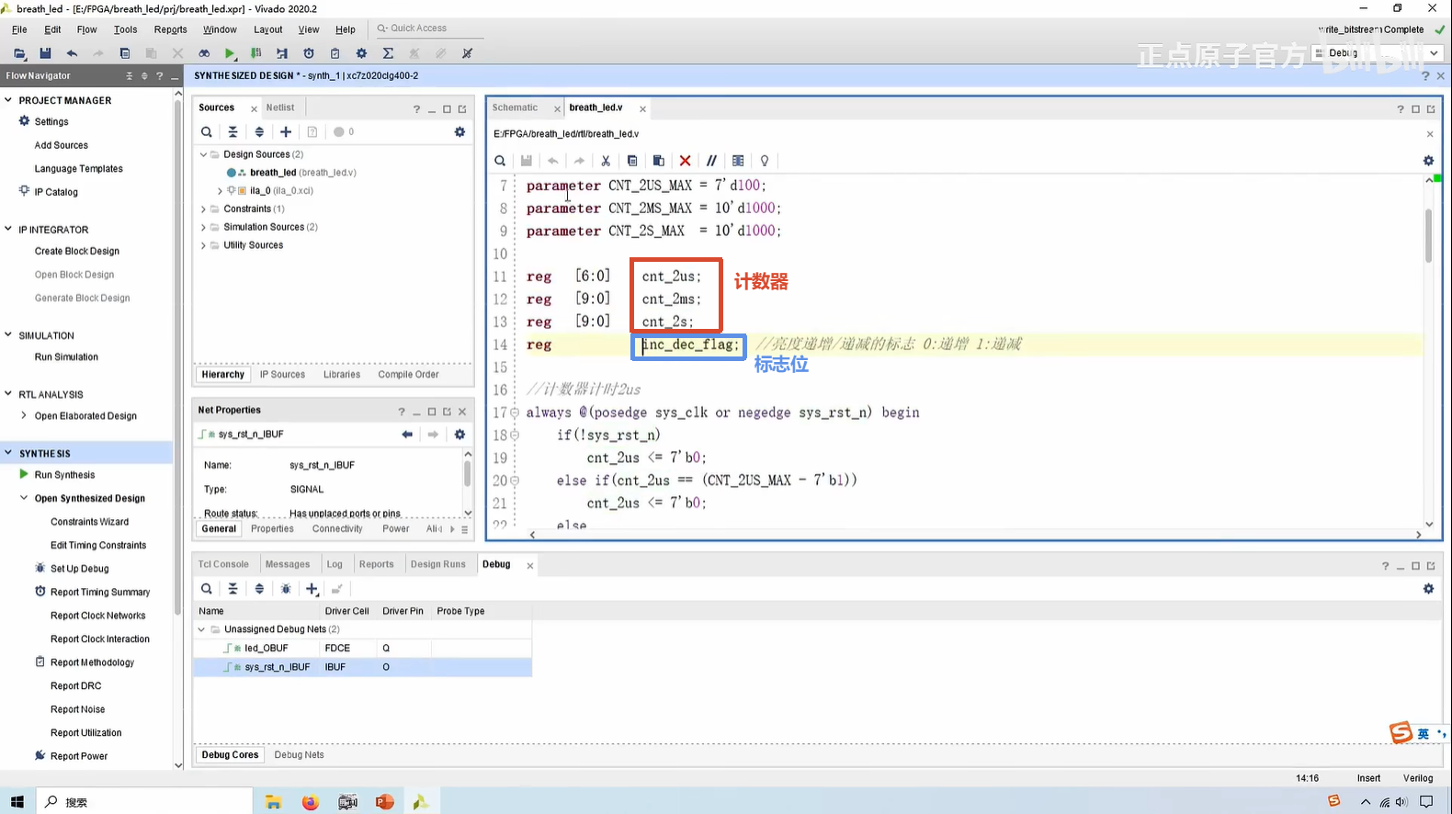Open Report Utilization

(85, 732)
